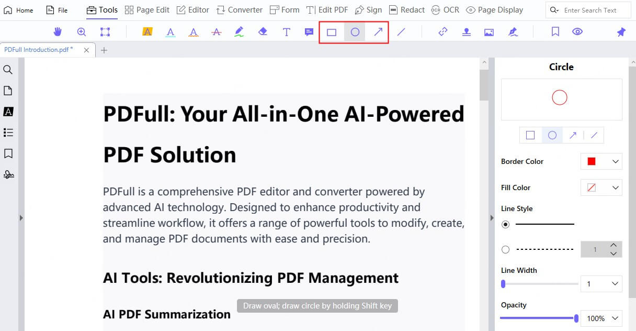Choose the Rectangle shape tool in toolbar
The height and width of the screenshot is (331, 636).
click(x=331, y=32)
